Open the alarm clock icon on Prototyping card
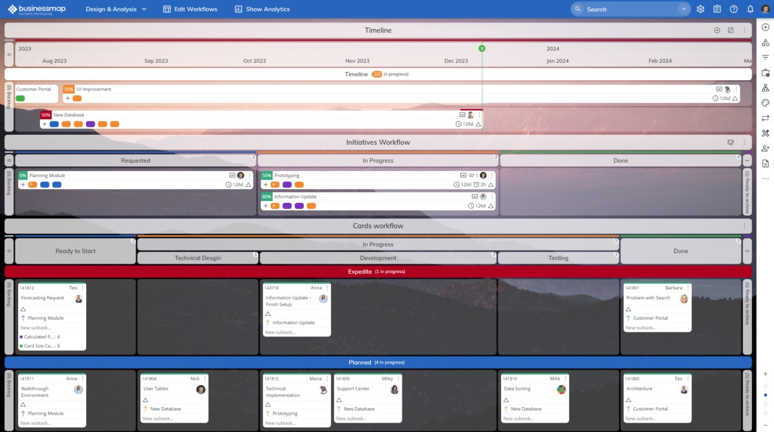This screenshot has width=774, height=432. pyautogui.click(x=476, y=184)
